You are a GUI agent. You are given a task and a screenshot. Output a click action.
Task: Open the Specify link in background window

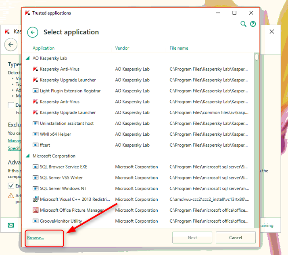[x=15, y=148]
